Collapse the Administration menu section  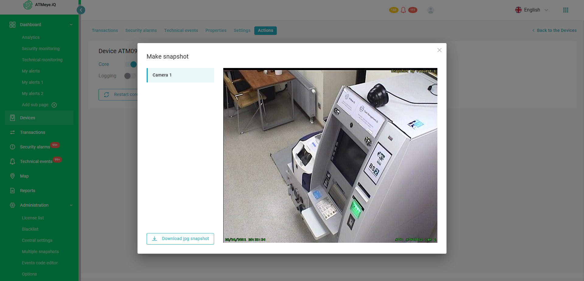coord(71,205)
